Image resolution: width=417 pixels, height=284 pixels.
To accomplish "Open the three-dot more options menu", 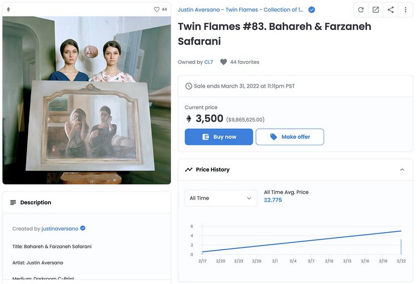I will click(x=405, y=10).
